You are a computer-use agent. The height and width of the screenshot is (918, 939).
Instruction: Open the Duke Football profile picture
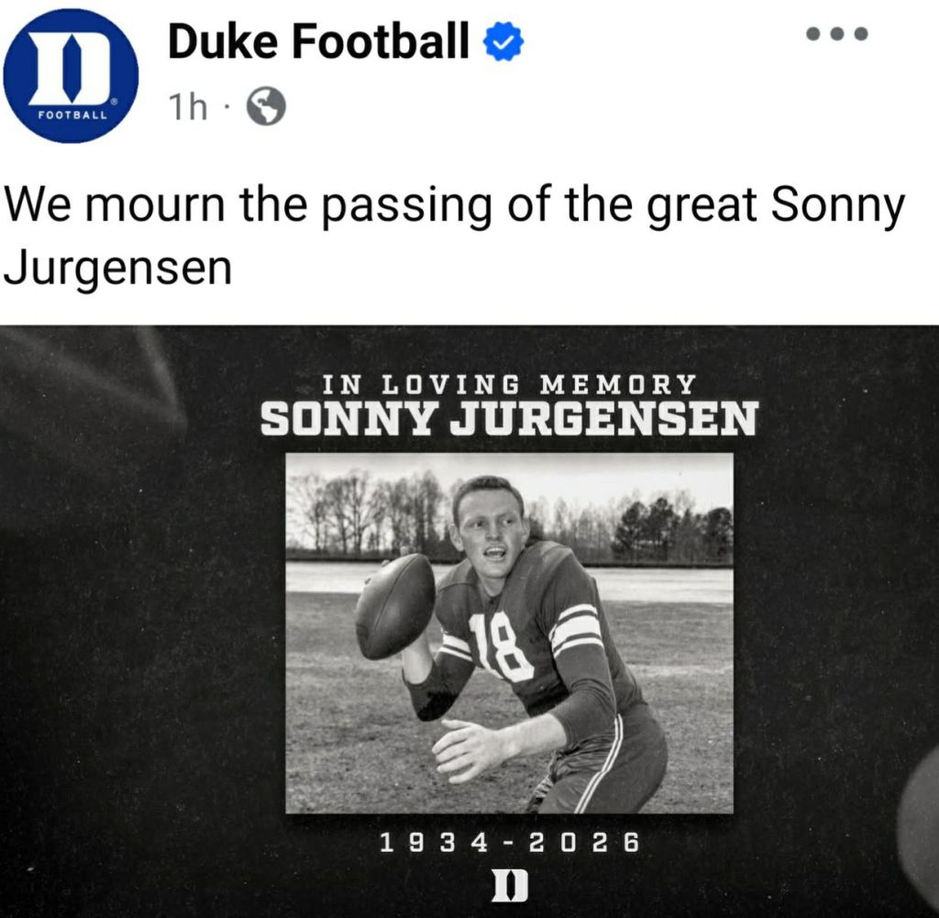71,75
